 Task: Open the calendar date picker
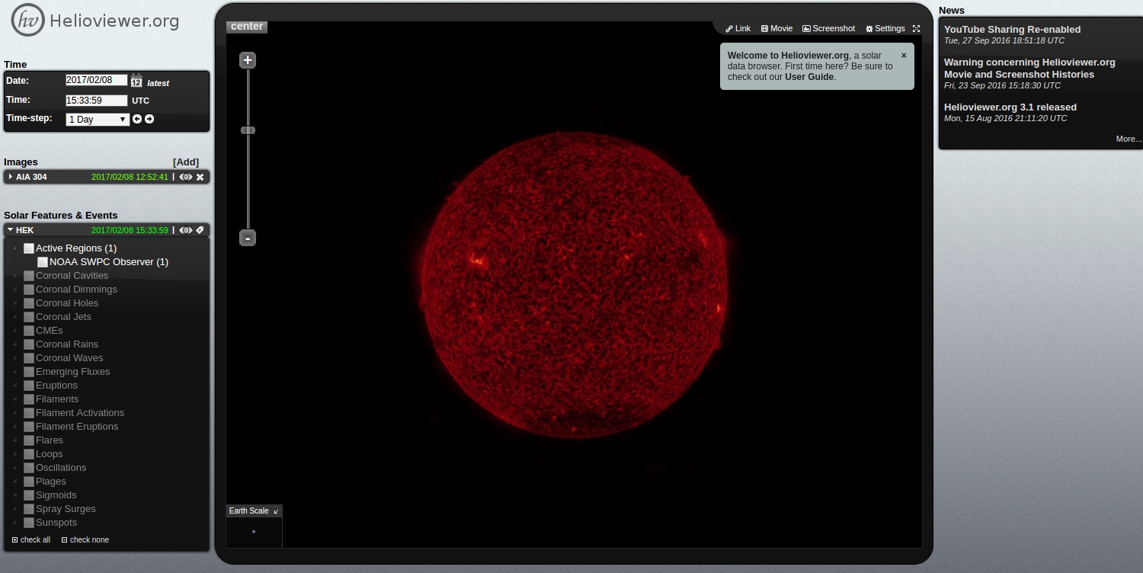pyautogui.click(x=136, y=81)
